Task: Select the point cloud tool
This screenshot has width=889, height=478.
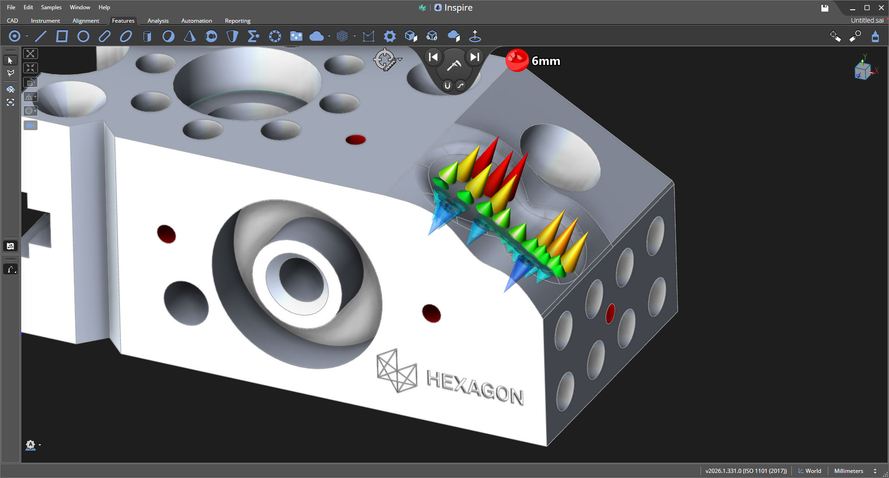Action: [317, 36]
